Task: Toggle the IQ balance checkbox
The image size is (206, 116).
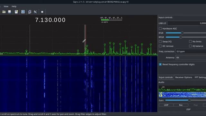Action: 190,46
